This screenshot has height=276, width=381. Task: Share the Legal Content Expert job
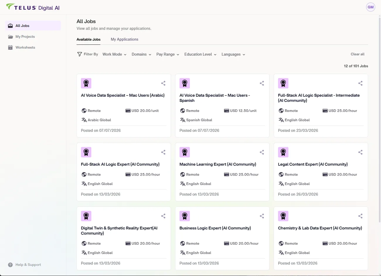click(360, 152)
